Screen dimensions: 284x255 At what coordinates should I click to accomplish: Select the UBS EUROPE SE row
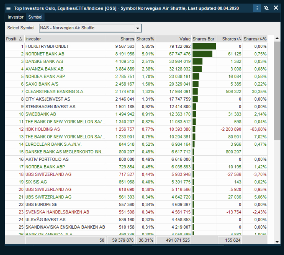[x=136, y=204]
